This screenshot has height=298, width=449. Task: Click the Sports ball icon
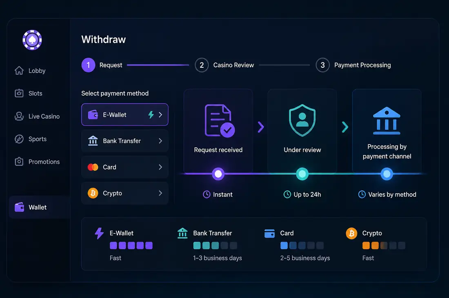[x=19, y=139]
